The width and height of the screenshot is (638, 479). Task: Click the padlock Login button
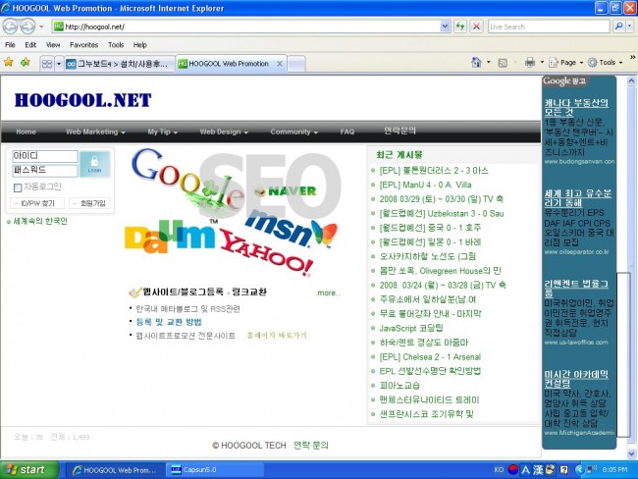point(94,163)
